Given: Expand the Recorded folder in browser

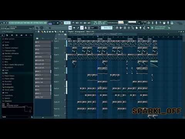Looking at the screenshot, I should click(x=7, y=81).
